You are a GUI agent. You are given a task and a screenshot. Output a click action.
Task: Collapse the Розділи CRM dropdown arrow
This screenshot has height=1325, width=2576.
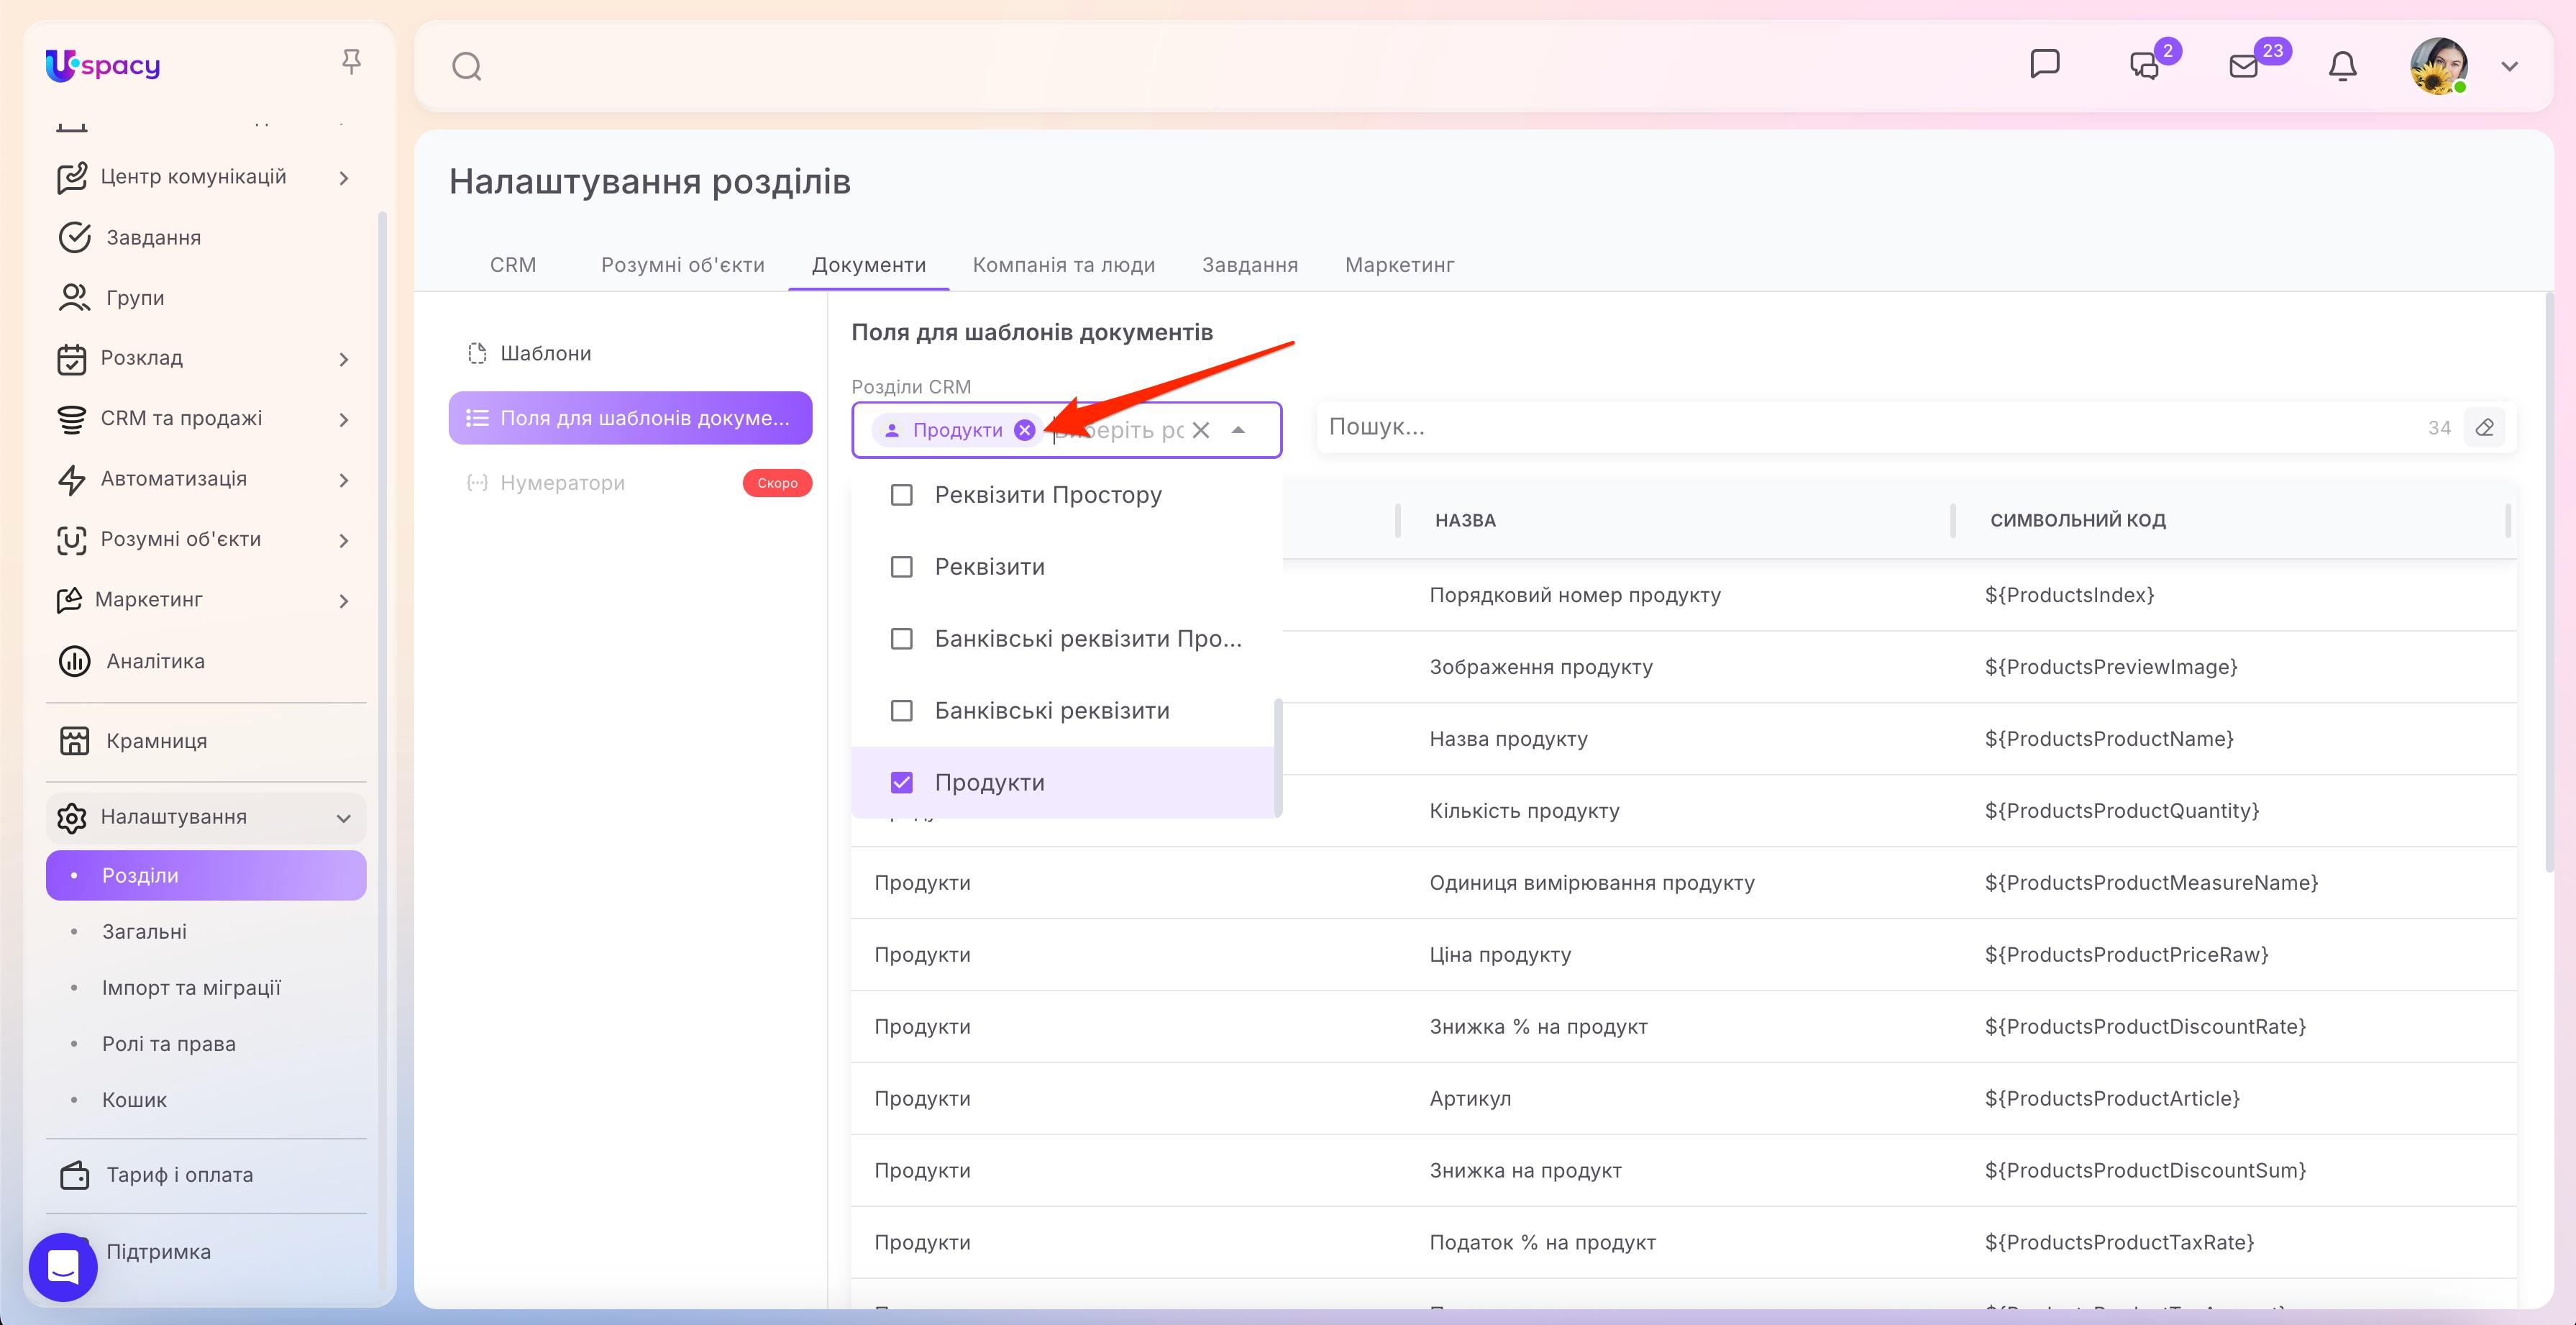(x=1238, y=430)
